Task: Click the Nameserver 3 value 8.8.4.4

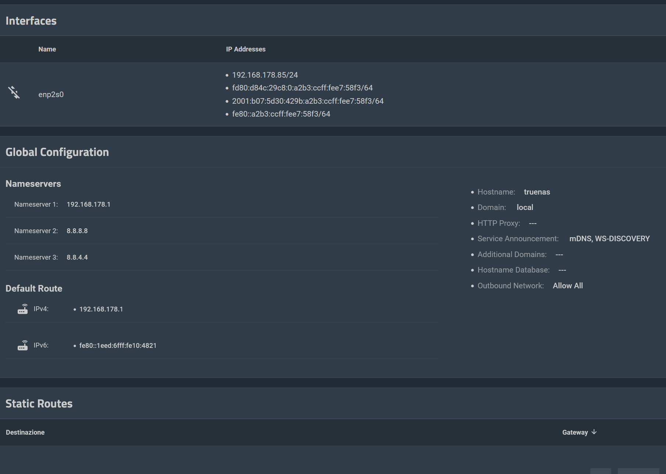Action: coord(77,257)
